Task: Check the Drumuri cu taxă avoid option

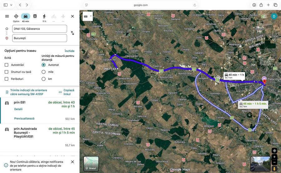Action: coord(7,72)
